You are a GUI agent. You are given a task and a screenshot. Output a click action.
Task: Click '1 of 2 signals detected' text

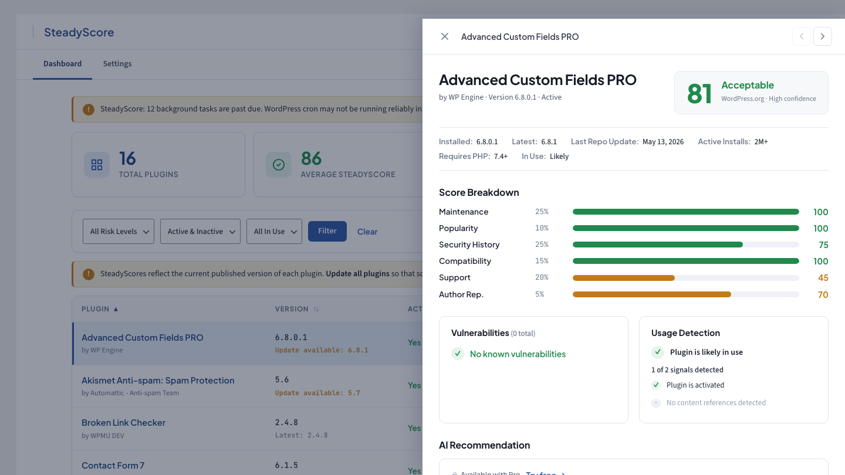(x=687, y=370)
